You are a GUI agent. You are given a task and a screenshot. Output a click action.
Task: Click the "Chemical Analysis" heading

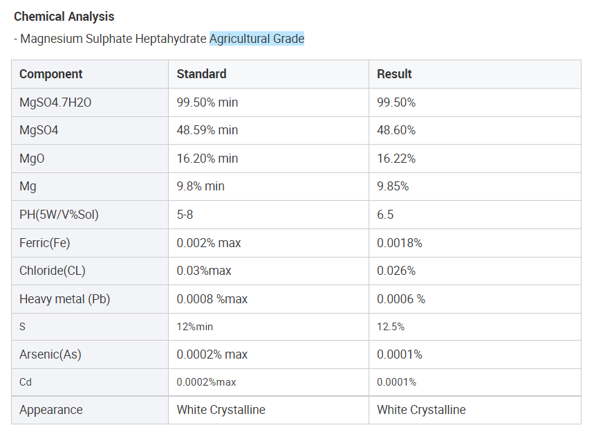(x=64, y=16)
